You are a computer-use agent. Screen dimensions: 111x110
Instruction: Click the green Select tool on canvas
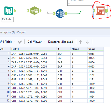pos(34,11)
